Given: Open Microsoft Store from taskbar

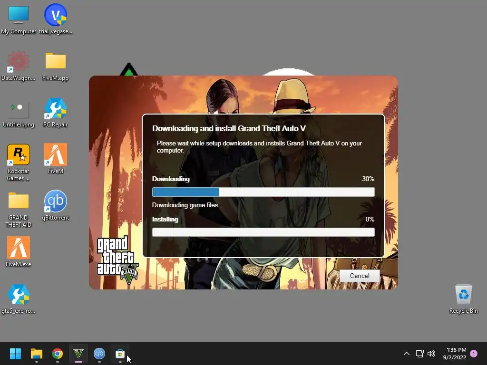Looking at the screenshot, I should point(120,354).
